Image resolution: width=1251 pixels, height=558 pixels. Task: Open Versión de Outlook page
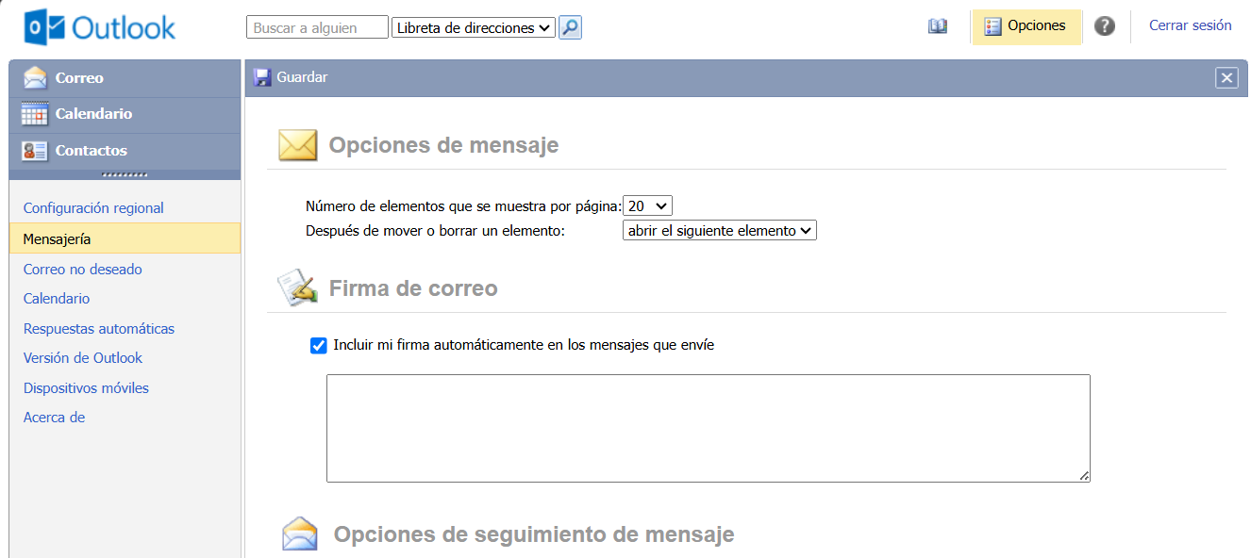click(83, 358)
